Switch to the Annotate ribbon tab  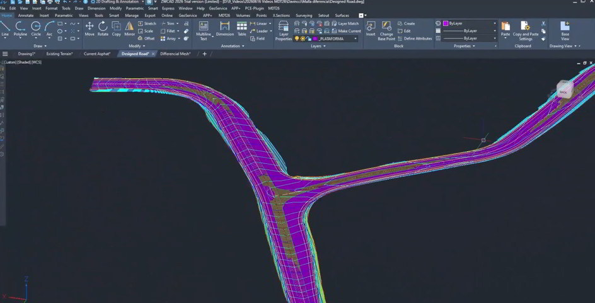pyautogui.click(x=26, y=16)
